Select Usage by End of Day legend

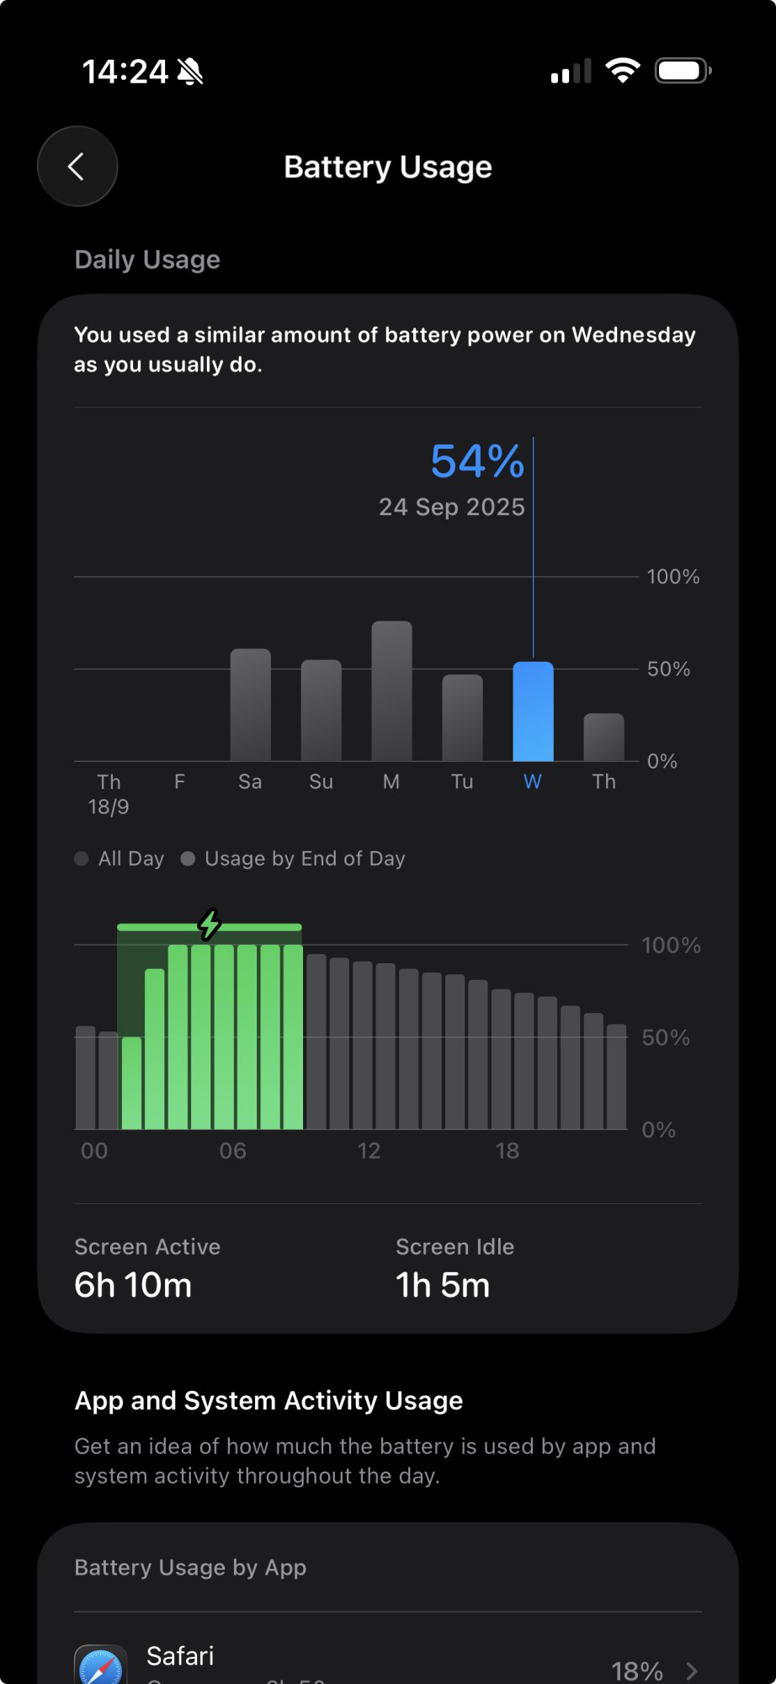[294, 859]
